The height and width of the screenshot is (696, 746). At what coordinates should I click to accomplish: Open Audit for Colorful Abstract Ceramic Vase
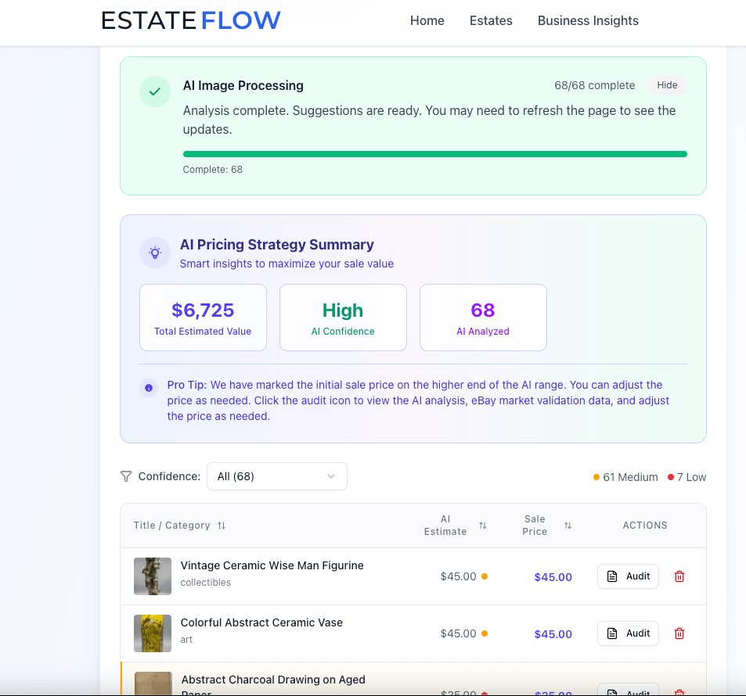click(628, 633)
